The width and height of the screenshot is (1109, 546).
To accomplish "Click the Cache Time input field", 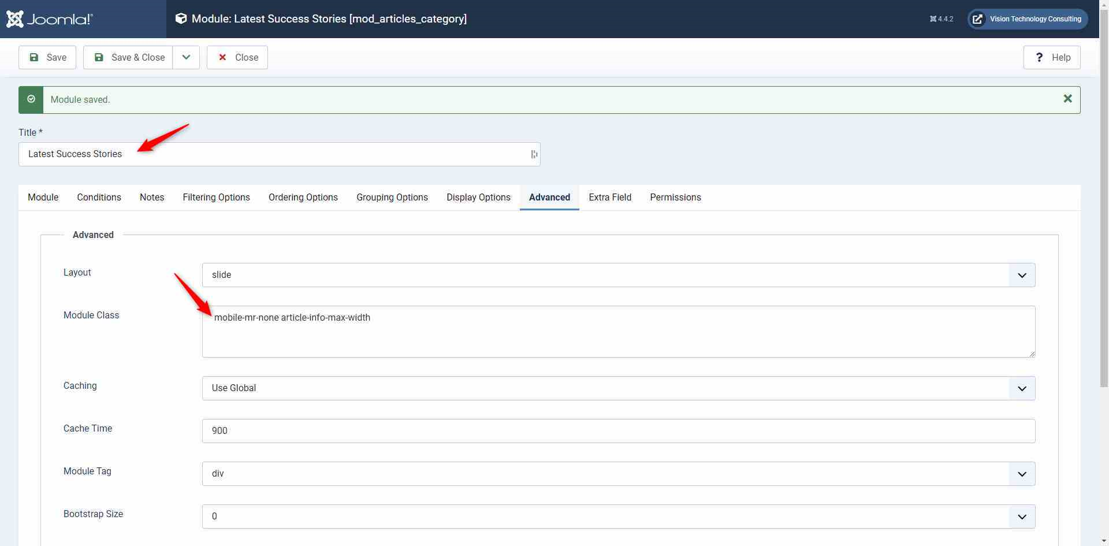I will 618,431.
